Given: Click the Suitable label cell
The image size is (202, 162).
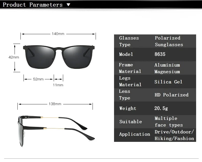Looking at the screenshot, I should pyautogui.click(x=131, y=122).
